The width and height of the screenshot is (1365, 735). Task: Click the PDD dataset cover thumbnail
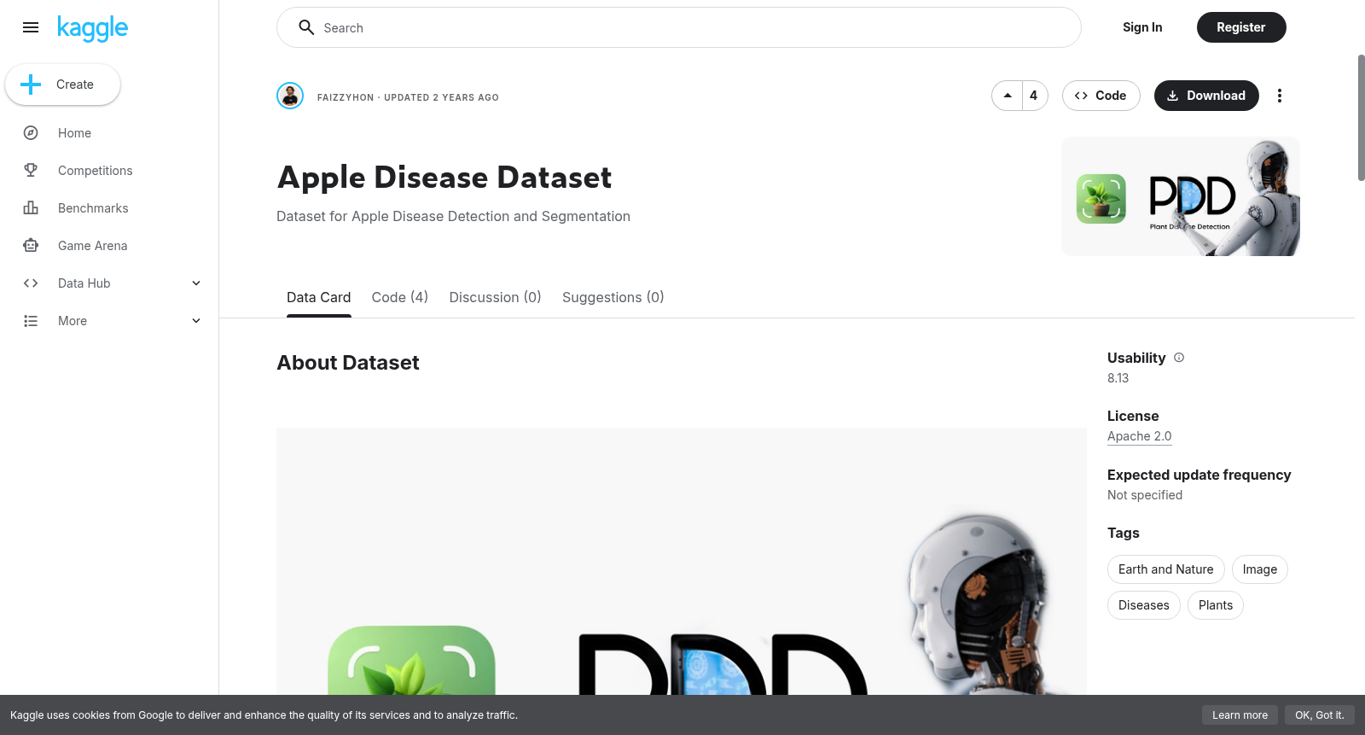coord(1181,196)
